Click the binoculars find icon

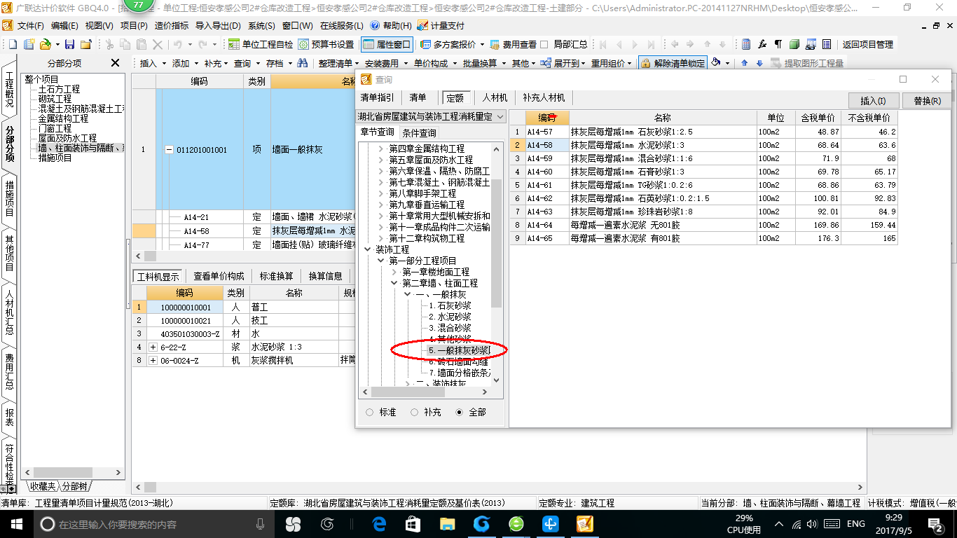coord(303,63)
